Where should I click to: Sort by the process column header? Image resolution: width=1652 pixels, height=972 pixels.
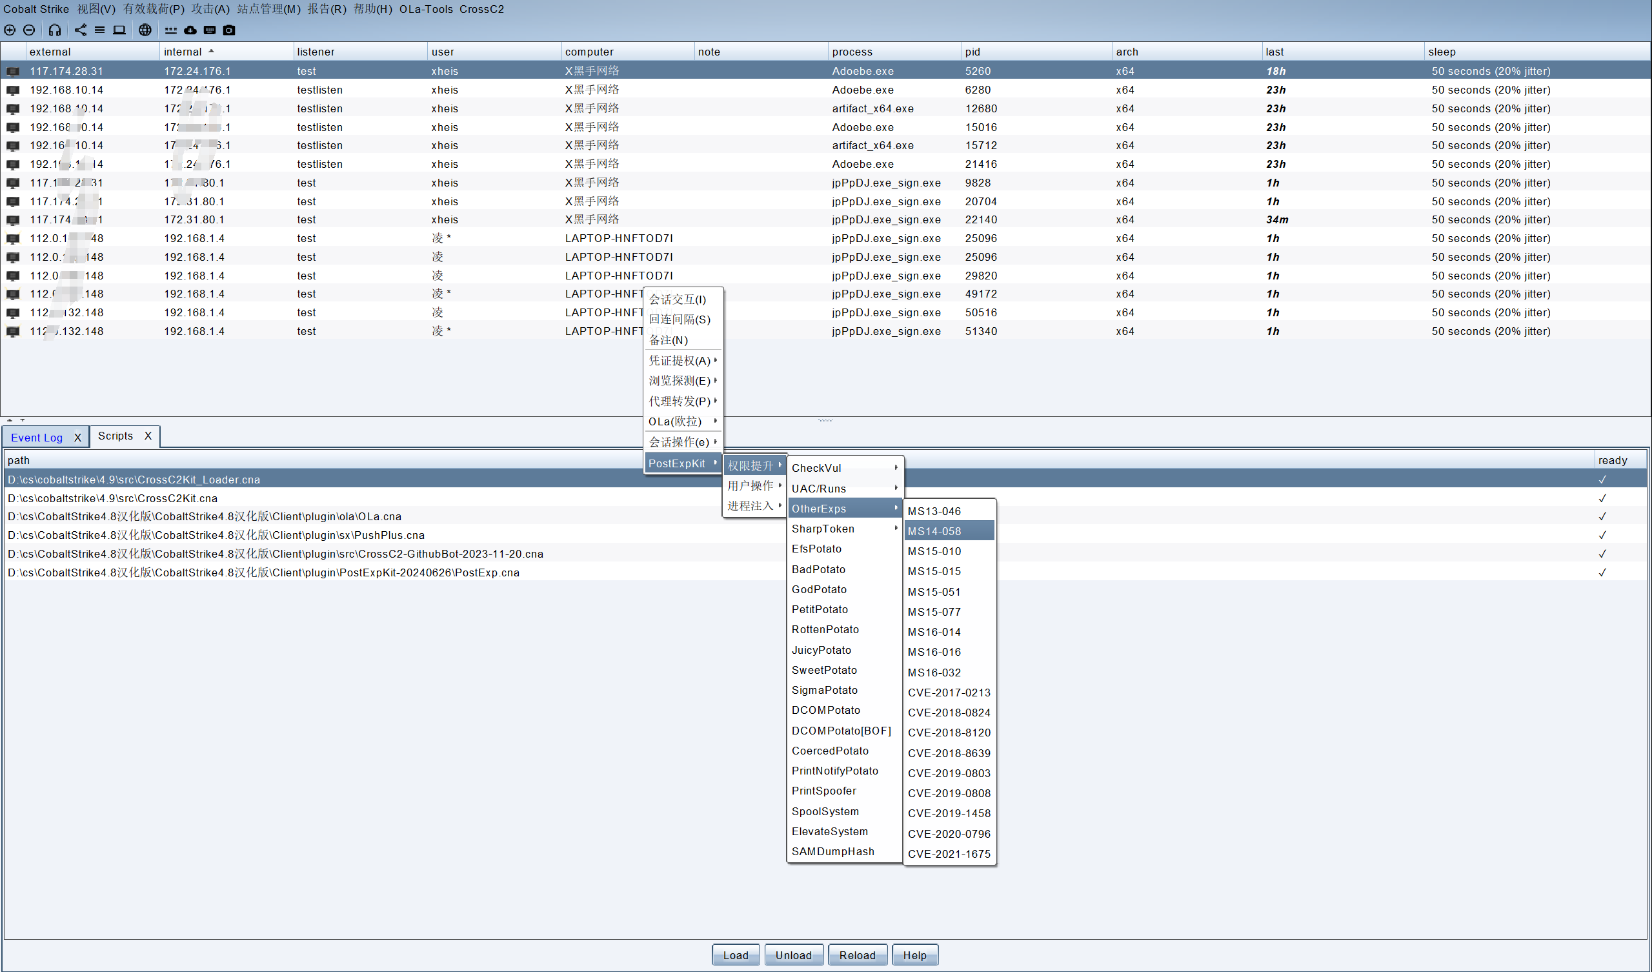[x=894, y=52]
